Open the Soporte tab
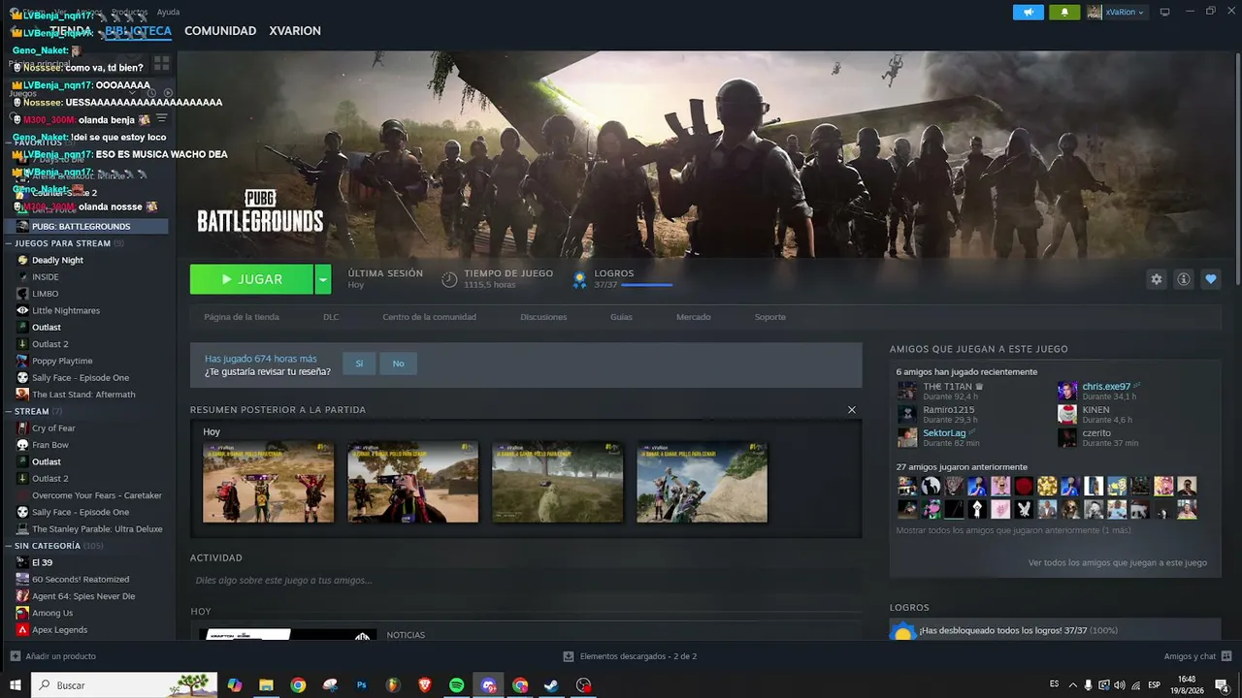Image resolution: width=1242 pixels, height=698 pixels. tap(770, 317)
